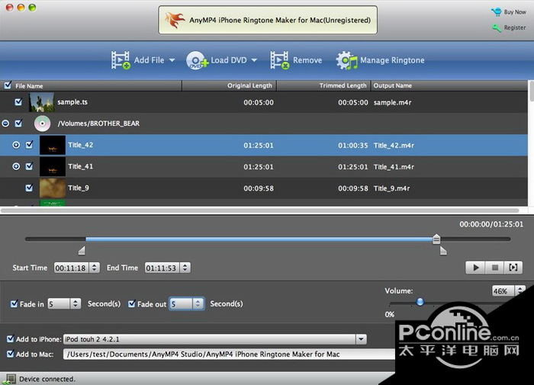This screenshot has width=534, height=385.
Task: Open the Add File dropdown arrow
Action: (x=172, y=60)
